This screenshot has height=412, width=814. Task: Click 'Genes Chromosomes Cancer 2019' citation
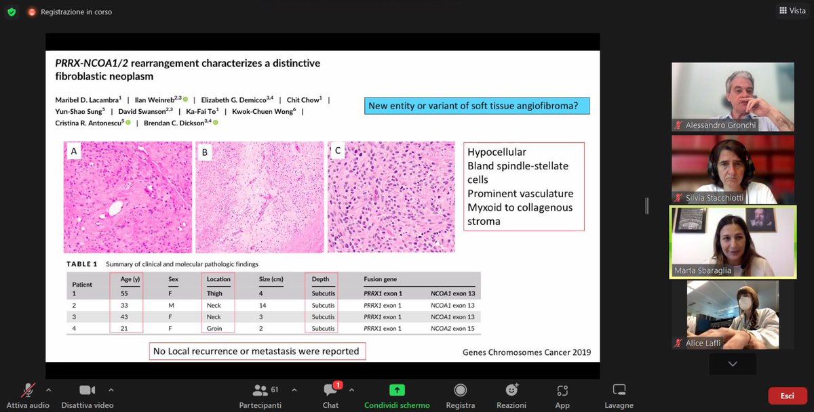pos(526,352)
